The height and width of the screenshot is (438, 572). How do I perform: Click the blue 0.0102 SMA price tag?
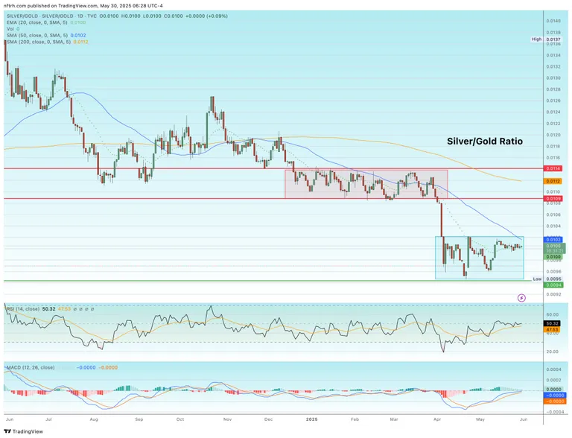552,239
